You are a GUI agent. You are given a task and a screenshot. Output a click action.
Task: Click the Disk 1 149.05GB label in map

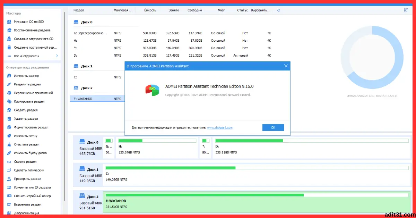(x=89, y=174)
